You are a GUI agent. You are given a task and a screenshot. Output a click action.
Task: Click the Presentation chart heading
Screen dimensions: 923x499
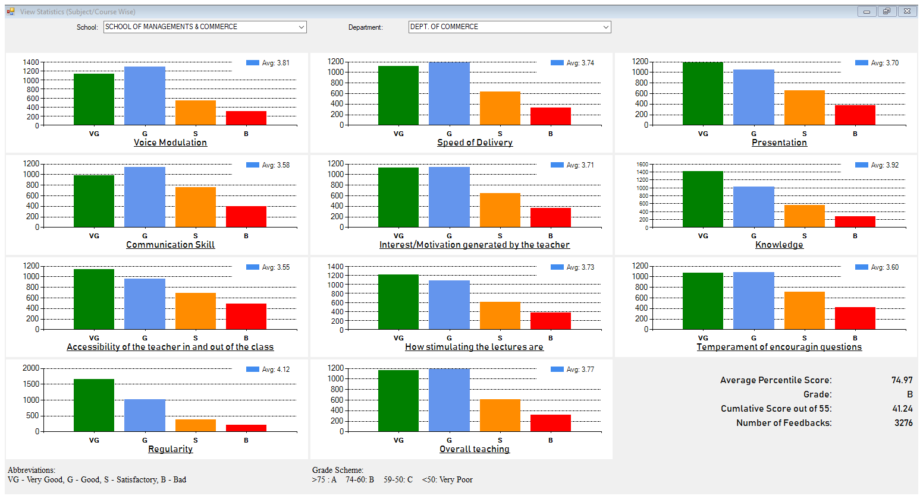(779, 143)
